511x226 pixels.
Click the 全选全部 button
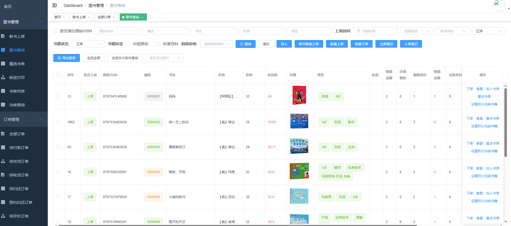tap(94, 58)
